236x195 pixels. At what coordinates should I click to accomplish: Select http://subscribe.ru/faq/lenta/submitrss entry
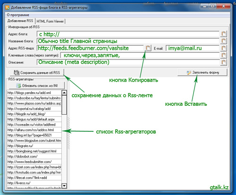(34, 98)
